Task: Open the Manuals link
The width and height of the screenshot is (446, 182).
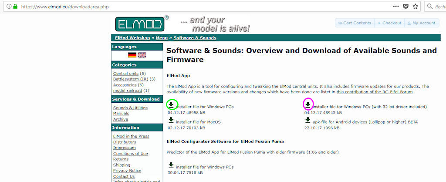Action: (121, 114)
